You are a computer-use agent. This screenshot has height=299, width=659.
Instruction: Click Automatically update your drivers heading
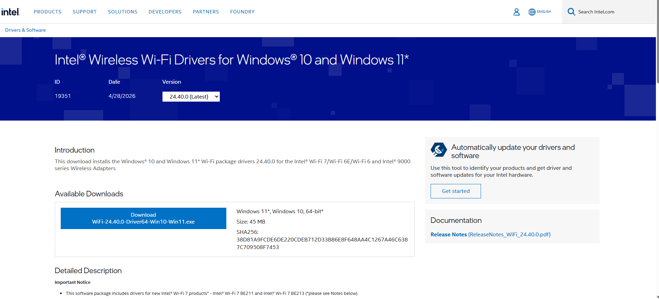513,152
